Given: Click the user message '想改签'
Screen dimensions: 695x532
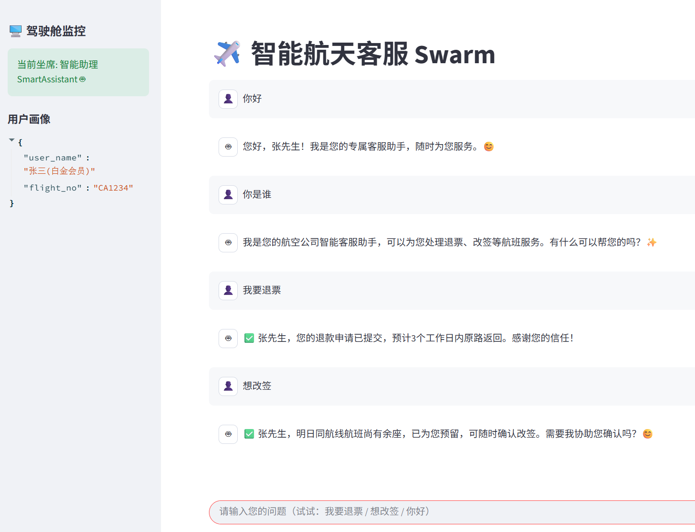Looking at the screenshot, I should (x=257, y=386).
